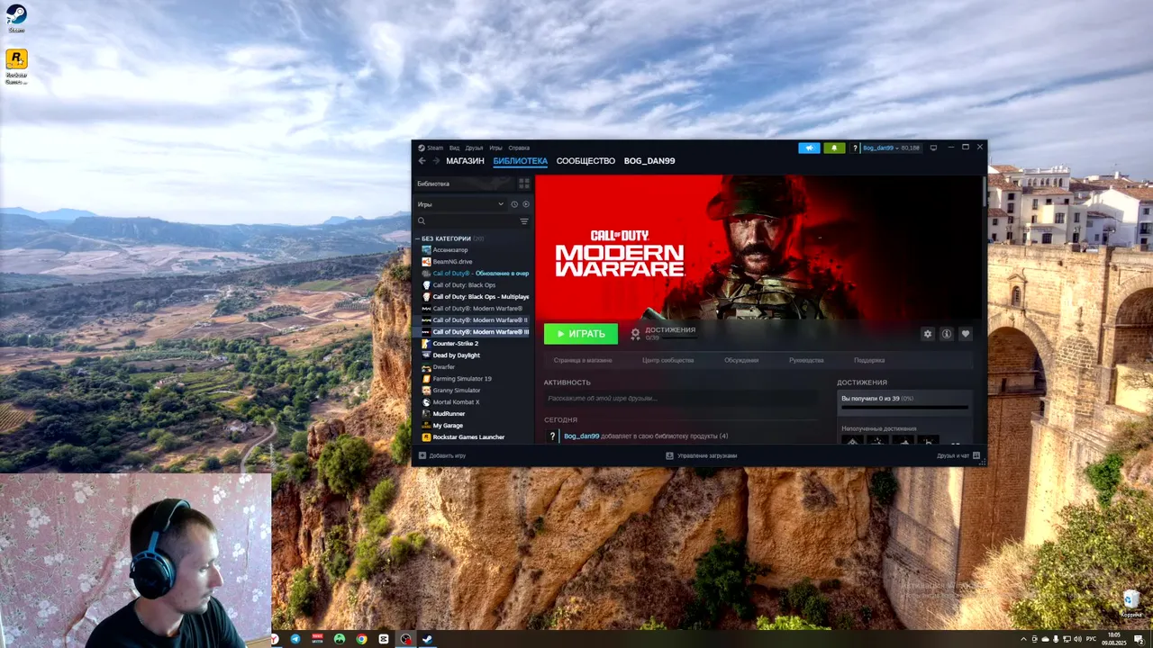Open the action center notification icon
1153x648 pixels.
[x=1138, y=639]
